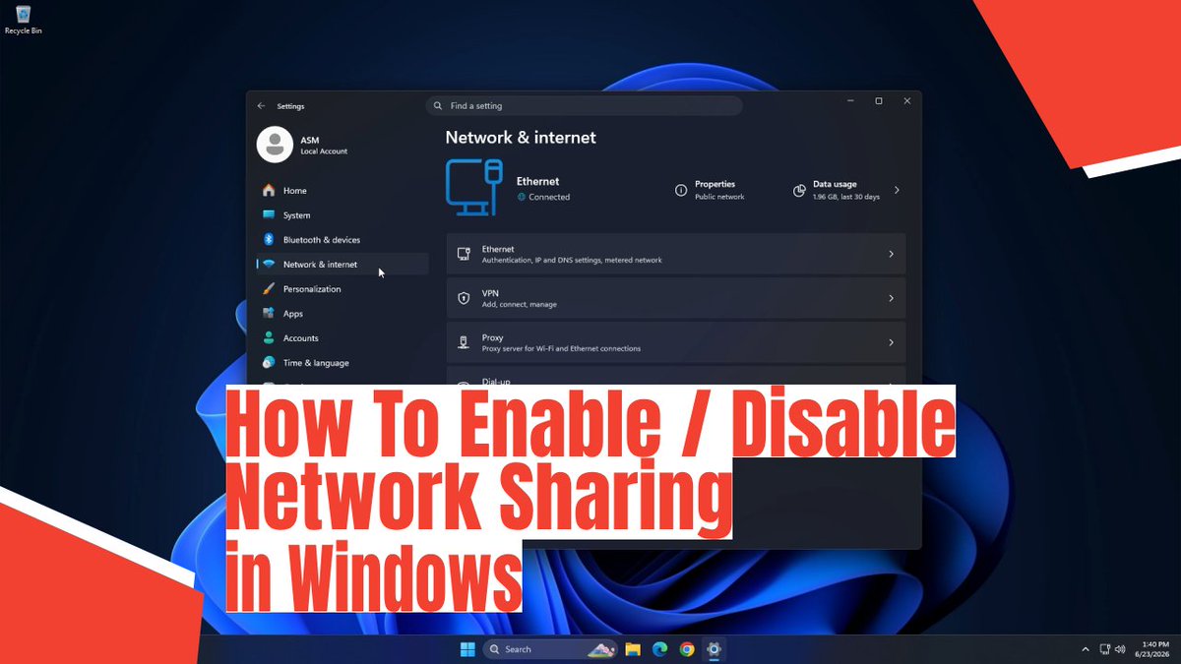Click the Time & language globe icon
Image resolution: width=1181 pixels, height=664 pixels.
pyautogui.click(x=269, y=362)
